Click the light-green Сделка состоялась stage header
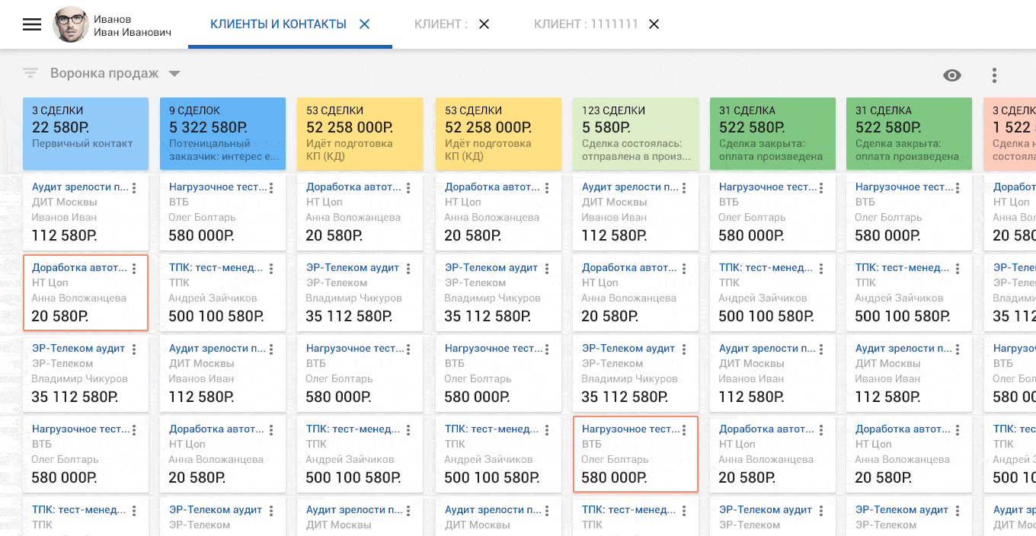This screenshot has height=536, width=1036. click(635, 133)
